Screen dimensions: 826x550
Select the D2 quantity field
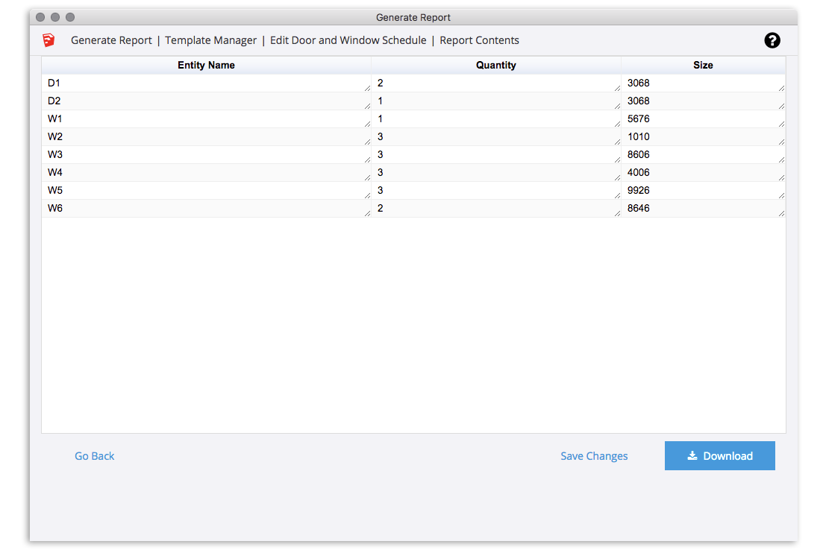(495, 101)
